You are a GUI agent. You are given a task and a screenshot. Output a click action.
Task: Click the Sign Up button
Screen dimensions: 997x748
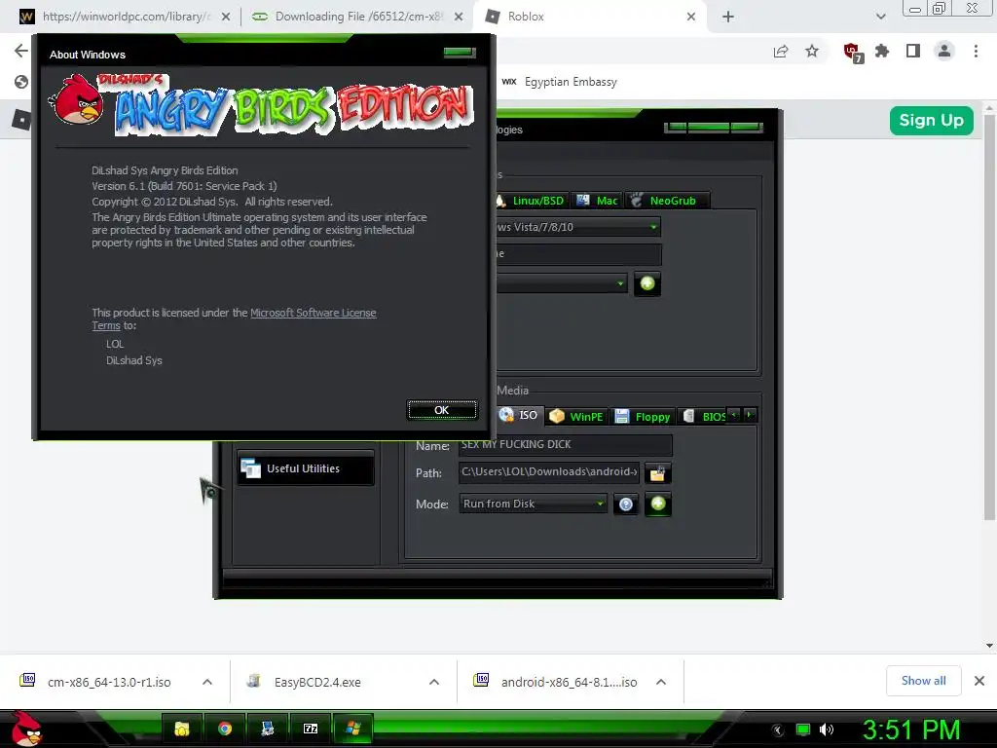[x=931, y=120]
